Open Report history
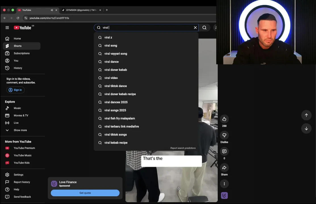The width and height of the screenshot is (316, 204). 22,182
